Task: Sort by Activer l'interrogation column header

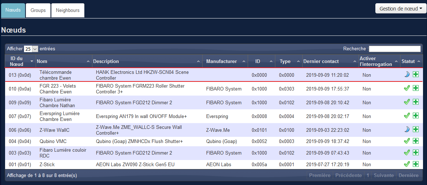Action: pyautogui.click(x=379, y=61)
